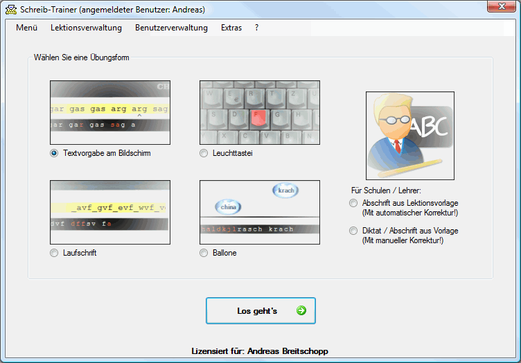521x363 pixels.
Task: Choose the Laufschrift exercise radio button
Action: pyautogui.click(x=55, y=253)
